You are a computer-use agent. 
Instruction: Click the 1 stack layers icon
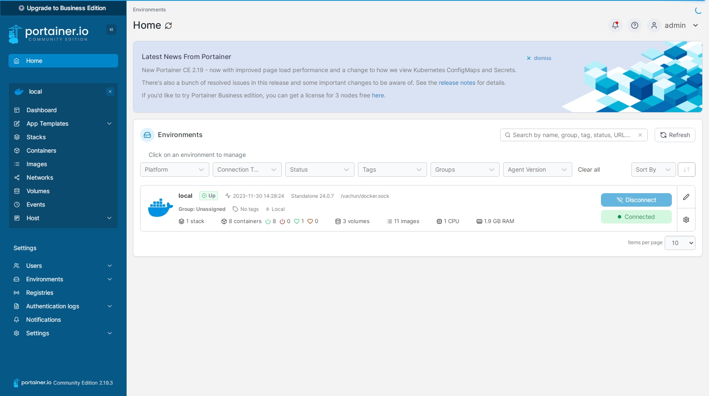[x=181, y=221]
